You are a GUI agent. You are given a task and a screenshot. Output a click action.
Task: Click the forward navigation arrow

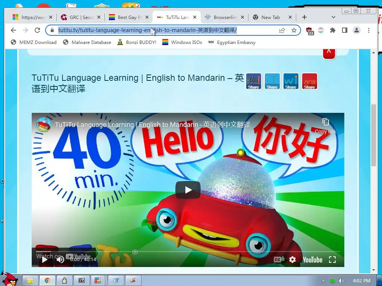click(25, 30)
